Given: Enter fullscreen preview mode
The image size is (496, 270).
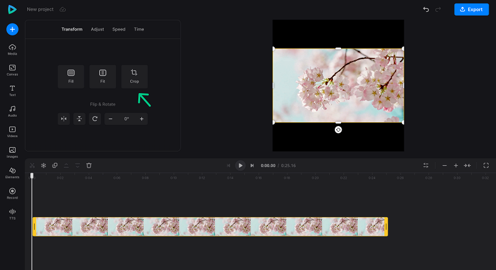Looking at the screenshot, I should click(x=486, y=166).
